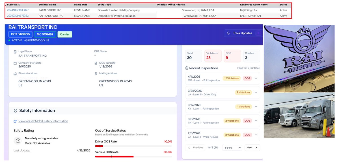Screen dimensions: 339x163
Task: Sort by Registered Agent Name column header
Action: 254,5
